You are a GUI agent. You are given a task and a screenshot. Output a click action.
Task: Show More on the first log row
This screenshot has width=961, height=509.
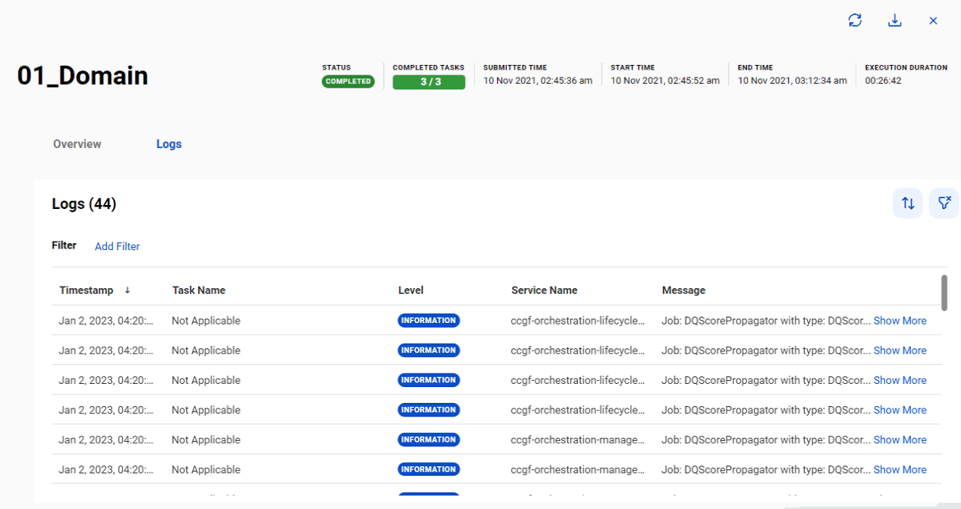(900, 321)
